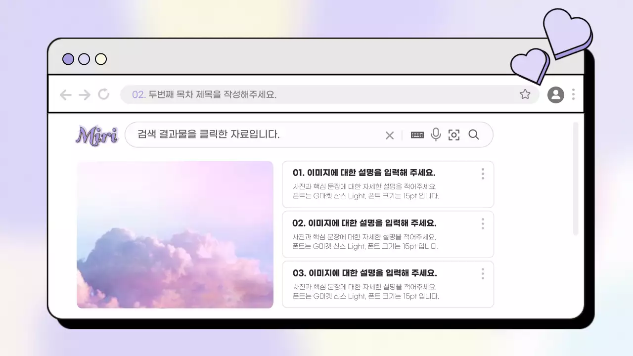Open the pink clouds thumbnail image
Image resolution: width=633 pixels, height=356 pixels.
(x=175, y=233)
